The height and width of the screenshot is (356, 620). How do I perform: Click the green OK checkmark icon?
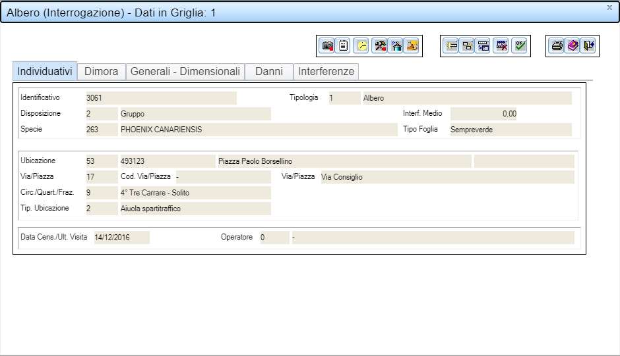[x=520, y=46]
